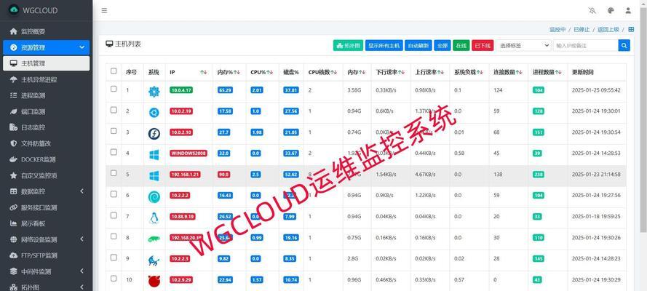The image size is (647, 291).
Task: Open DOCKER监测 via its whale icon
Action: coord(14,159)
